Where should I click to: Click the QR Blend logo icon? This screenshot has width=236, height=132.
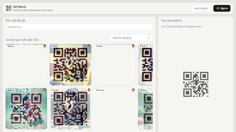pyautogui.click(x=8, y=8)
